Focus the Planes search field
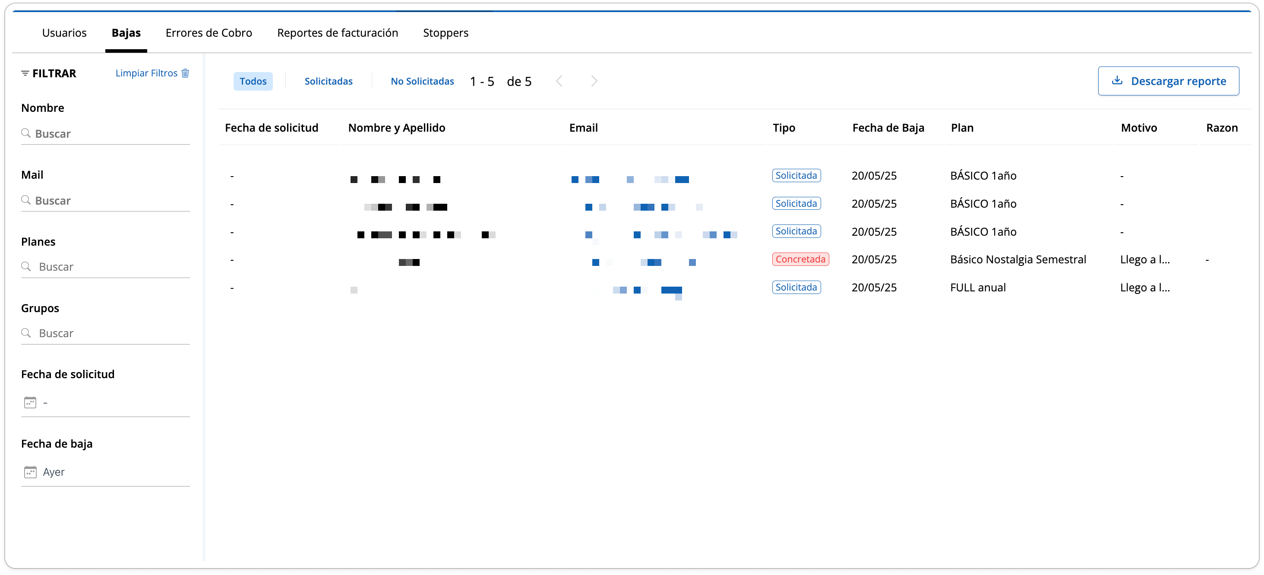 click(105, 266)
